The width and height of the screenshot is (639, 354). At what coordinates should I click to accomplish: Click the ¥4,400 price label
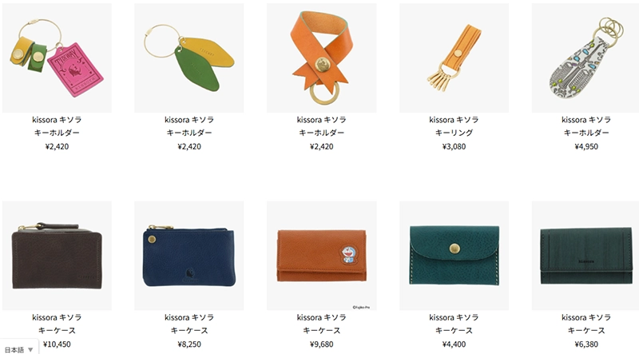click(x=454, y=344)
